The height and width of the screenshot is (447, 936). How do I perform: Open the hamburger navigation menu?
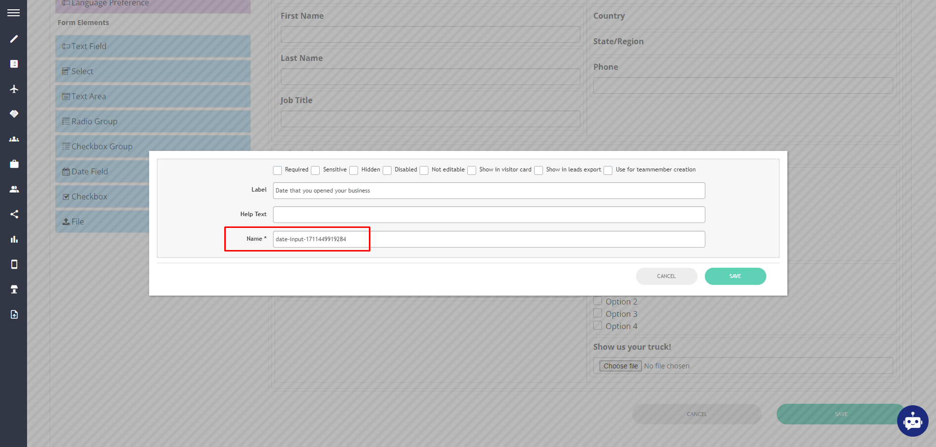[13, 12]
